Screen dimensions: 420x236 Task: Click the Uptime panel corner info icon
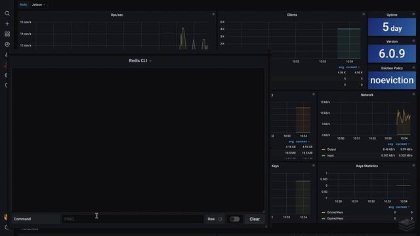click(413, 14)
